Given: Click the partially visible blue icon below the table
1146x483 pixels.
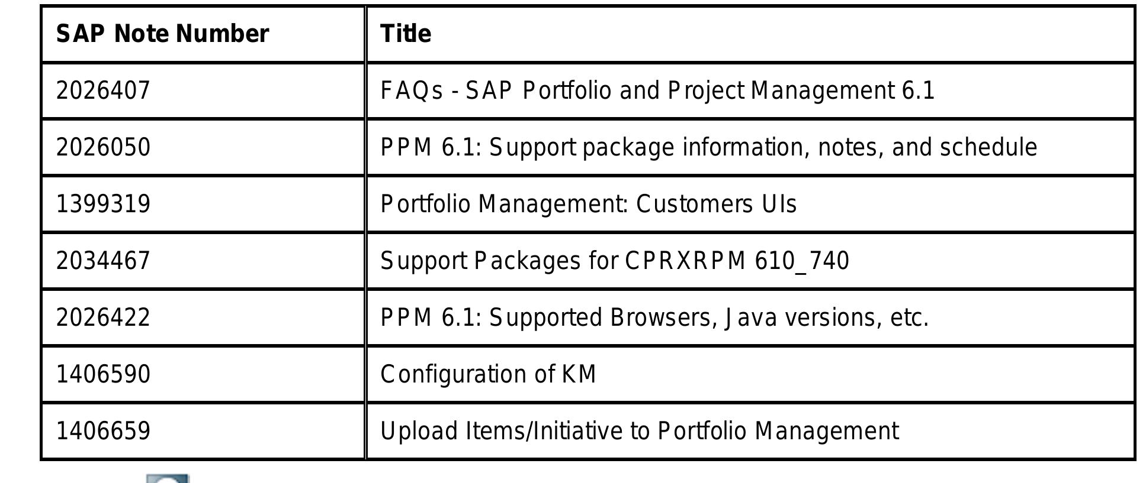Looking at the screenshot, I should click(168, 478).
